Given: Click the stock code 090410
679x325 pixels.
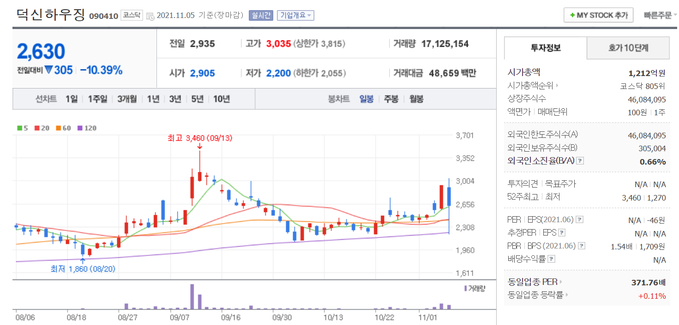Looking at the screenshot, I should coord(104,16).
